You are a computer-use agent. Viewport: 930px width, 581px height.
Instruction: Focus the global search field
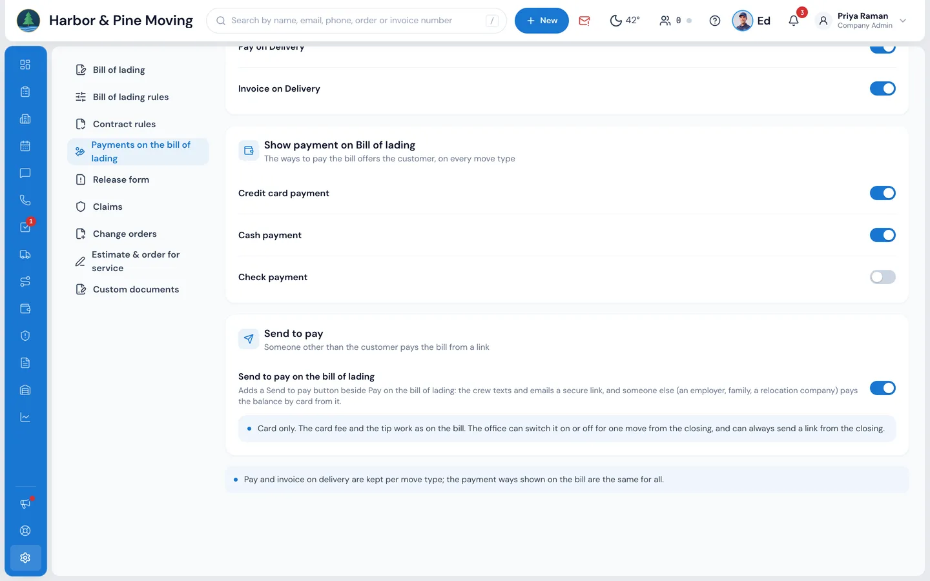click(x=356, y=21)
